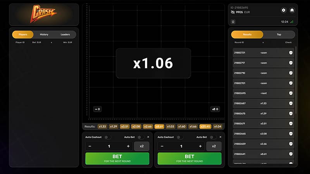The width and height of the screenshot is (310, 174).
Task: Select x2.08 result chip in results bar
Action: tap(136, 126)
